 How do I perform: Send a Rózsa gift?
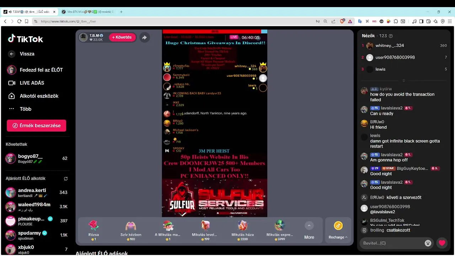93,230
